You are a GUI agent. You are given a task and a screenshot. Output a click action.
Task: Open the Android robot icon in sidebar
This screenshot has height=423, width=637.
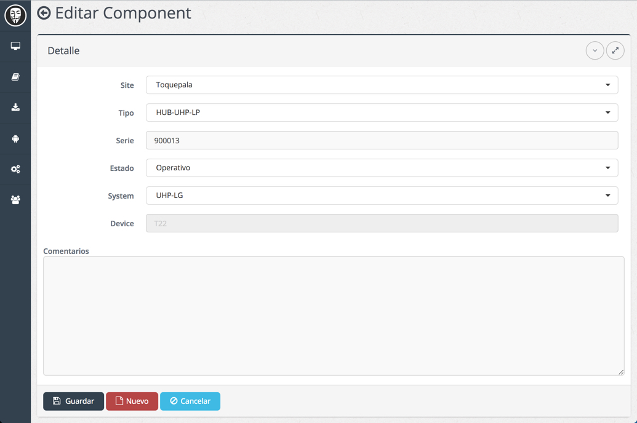point(15,138)
